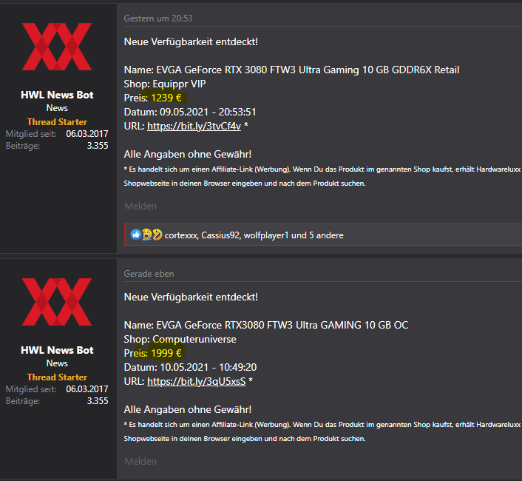
Task: Open HWL News Bot username in first post
Action: 57,95
